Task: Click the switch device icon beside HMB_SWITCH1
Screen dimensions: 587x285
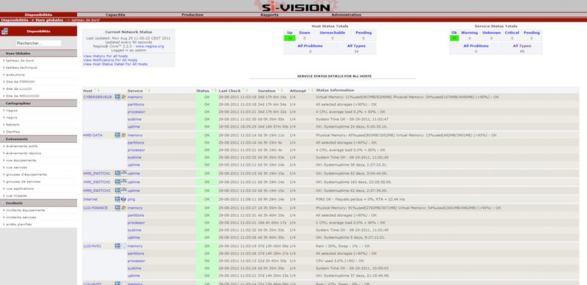Action: tap(123, 173)
